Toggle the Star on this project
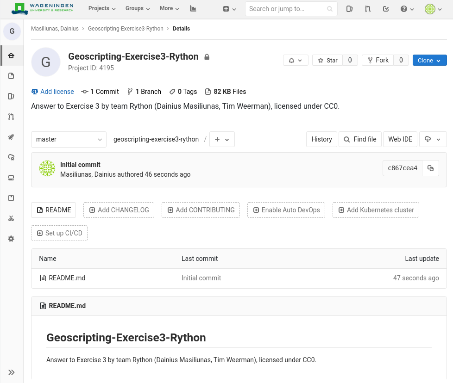Screen dimensions: 453x383 point(327,60)
